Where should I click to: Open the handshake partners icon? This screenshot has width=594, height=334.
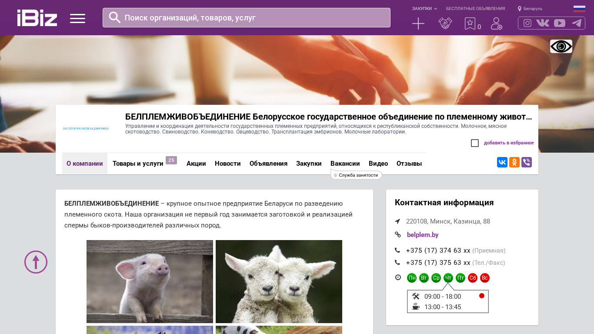(x=445, y=23)
